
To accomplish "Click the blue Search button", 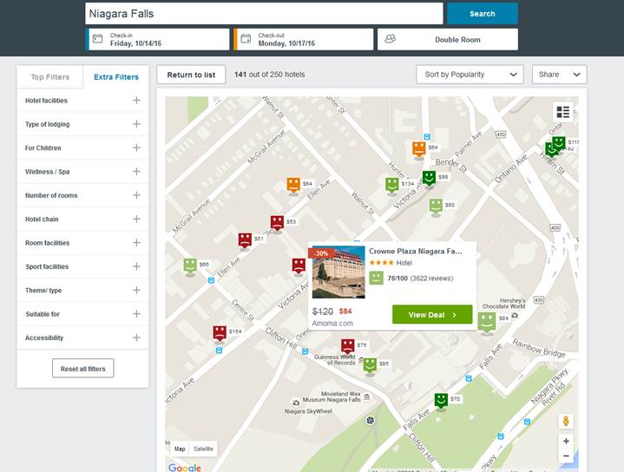I will pyautogui.click(x=483, y=14).
